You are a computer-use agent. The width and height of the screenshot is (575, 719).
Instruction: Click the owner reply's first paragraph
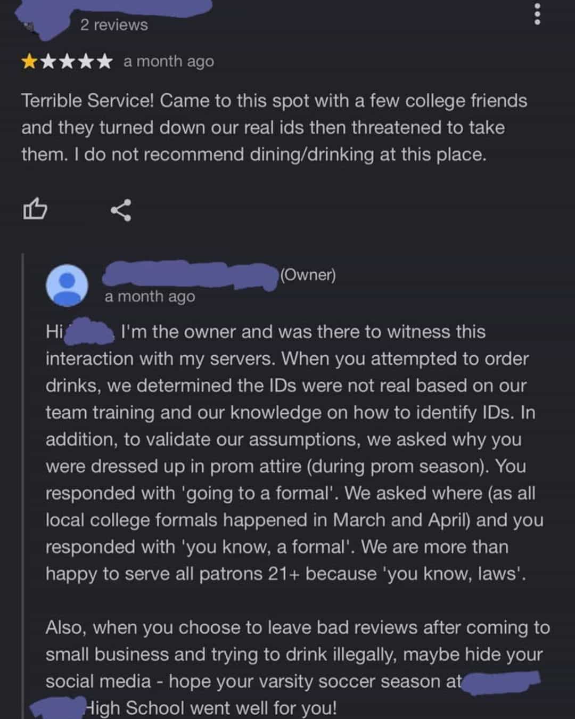[287, 453]
